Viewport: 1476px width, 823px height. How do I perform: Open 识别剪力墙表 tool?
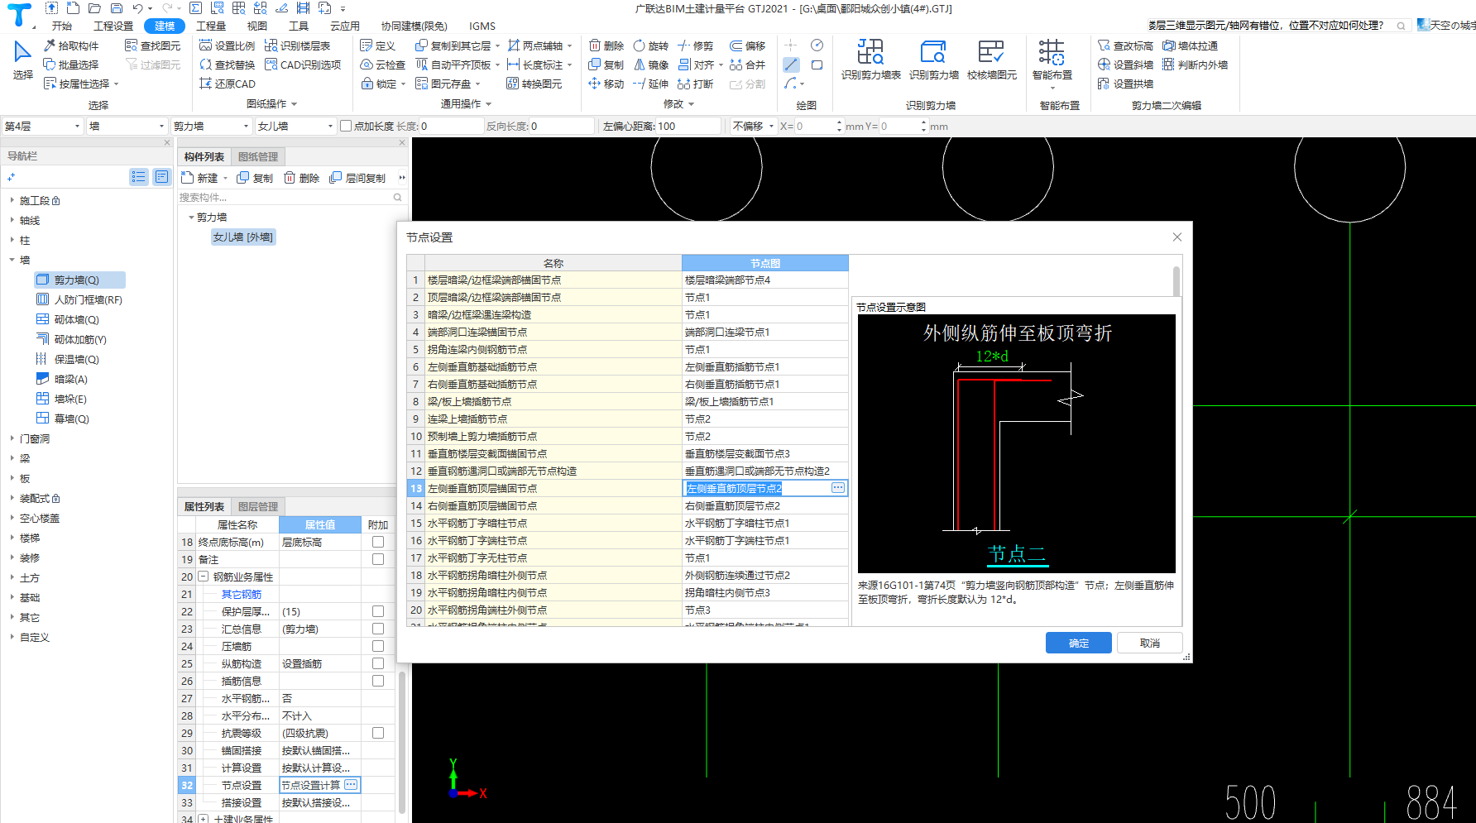coord(871,60)
